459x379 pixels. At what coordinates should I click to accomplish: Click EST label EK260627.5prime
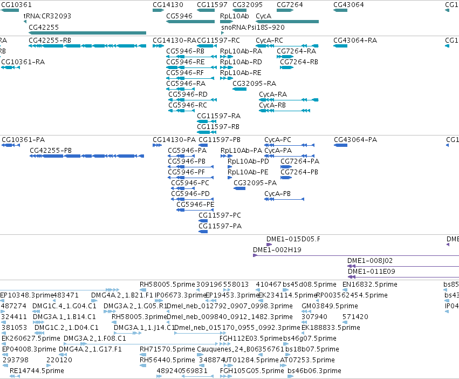pyautogui.click(x=31, y=339)
